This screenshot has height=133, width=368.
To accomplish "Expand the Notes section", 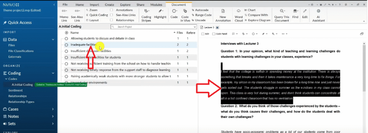I will (x=53, y=116).
